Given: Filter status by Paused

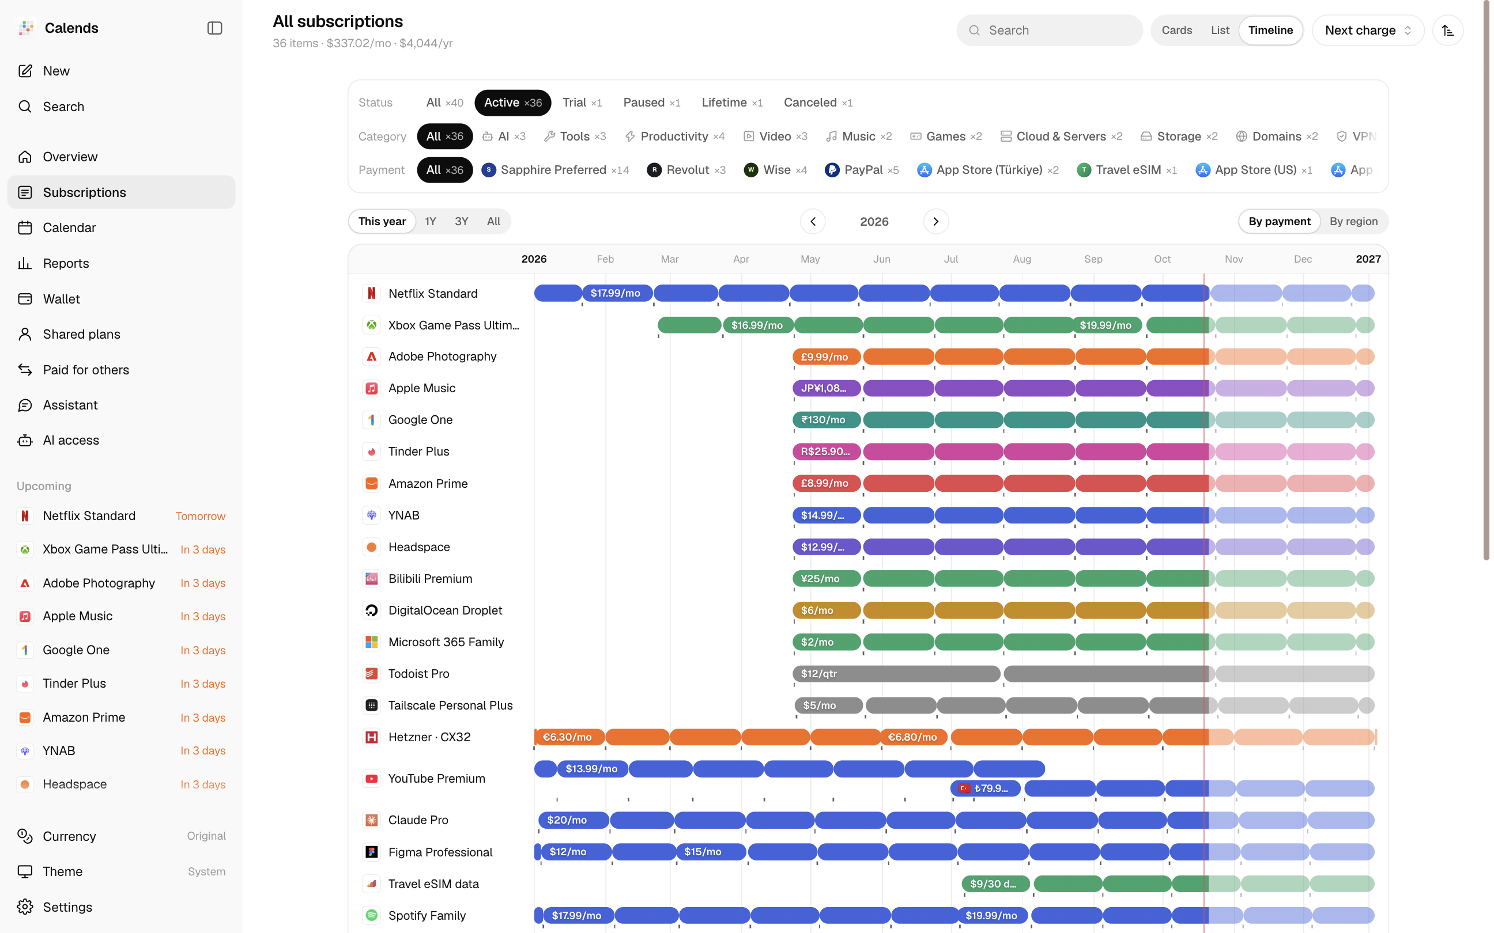Looking at the screenshot, I should click(x=651, y=103).
